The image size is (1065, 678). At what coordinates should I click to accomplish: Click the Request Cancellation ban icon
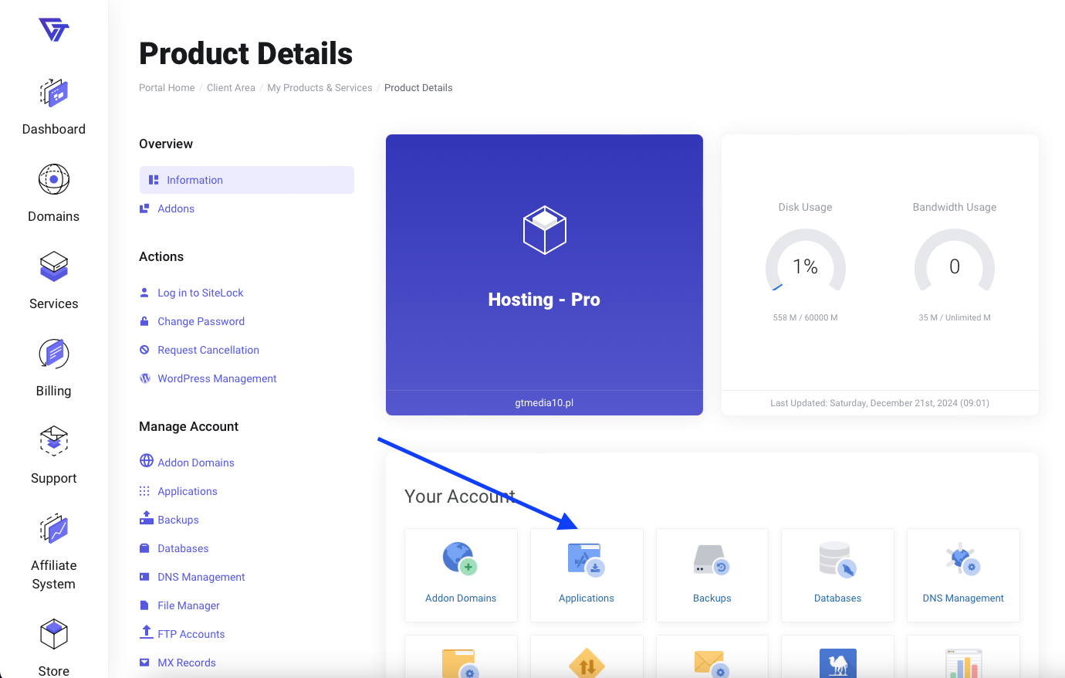144,350
